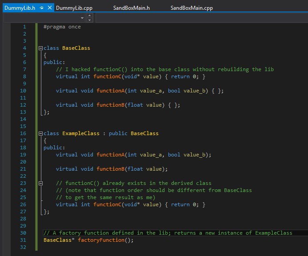
Task: Click 'return' keyword on line 8
Action: pyautogui.click(x=180, y=76)
